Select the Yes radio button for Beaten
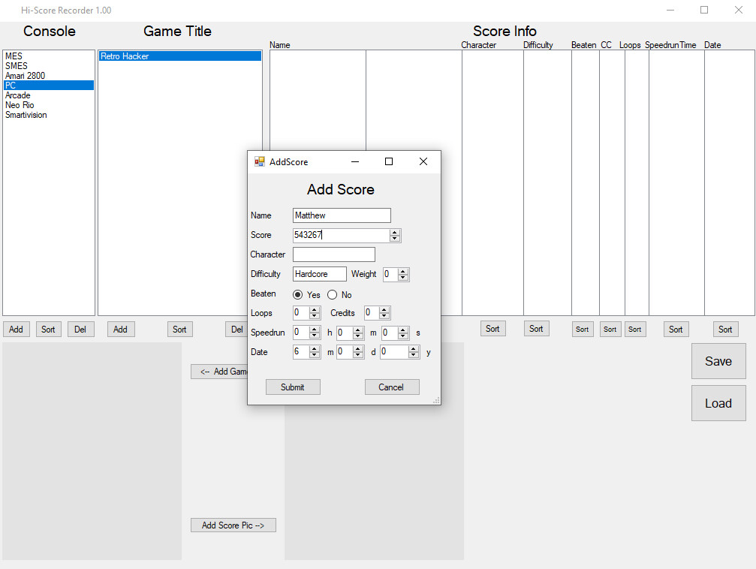The image size is (756, 569). coord(298,295)
